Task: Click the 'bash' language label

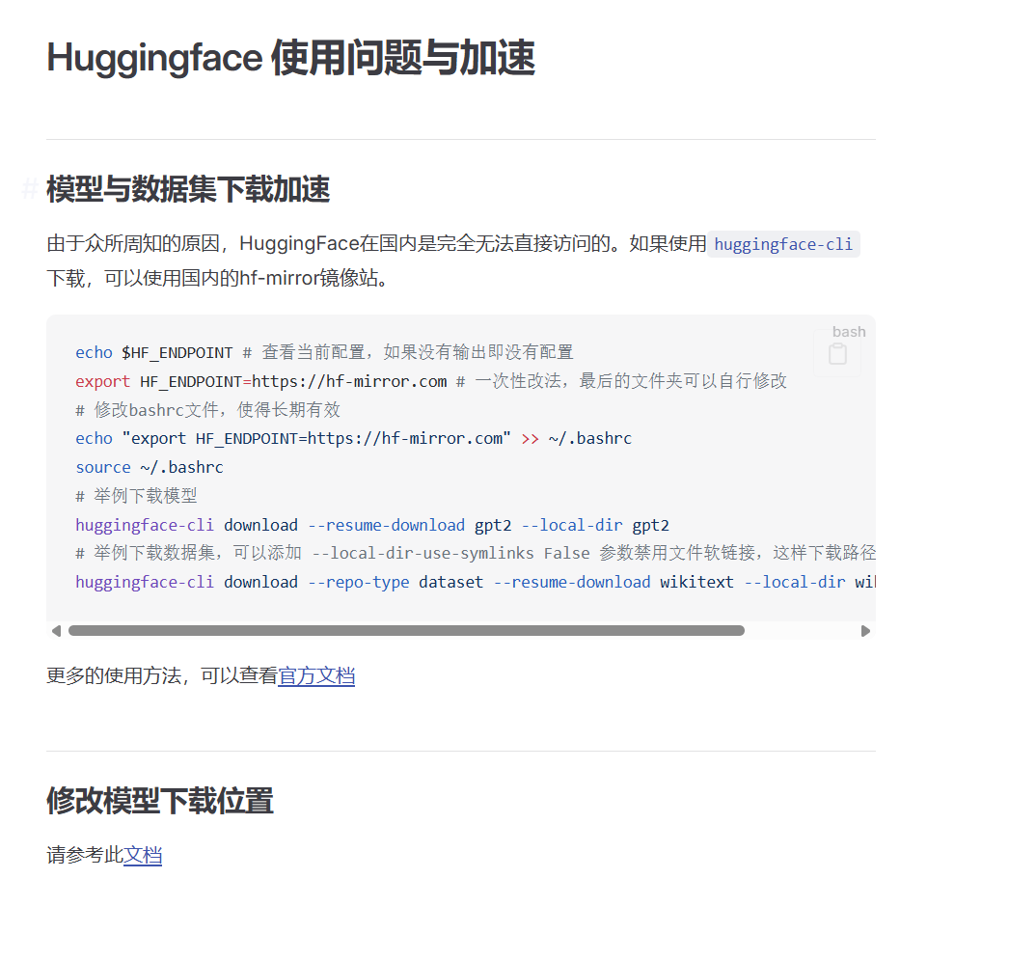Action: pos(848,331)
